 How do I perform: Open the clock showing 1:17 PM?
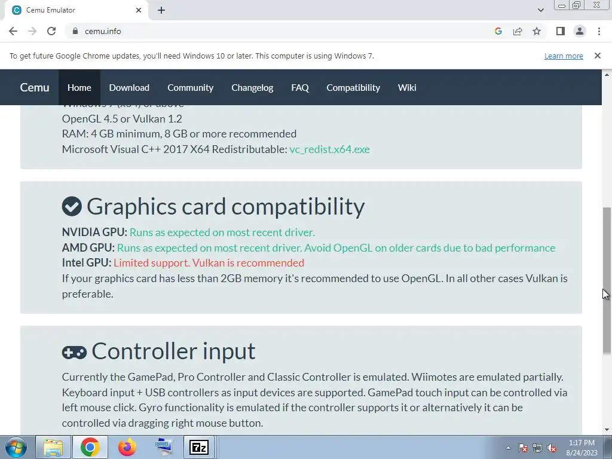[x=582, y=448]
